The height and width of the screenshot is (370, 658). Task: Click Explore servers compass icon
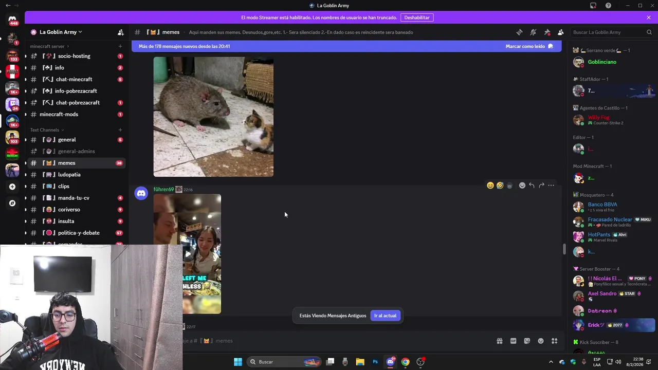pos(12,203)
